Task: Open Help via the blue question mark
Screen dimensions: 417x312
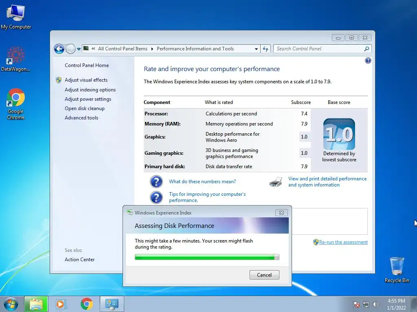Action: (368, 61)
